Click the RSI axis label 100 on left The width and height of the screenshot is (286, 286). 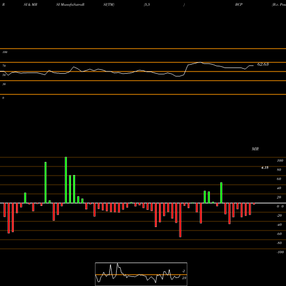click(x=5, y=52)
